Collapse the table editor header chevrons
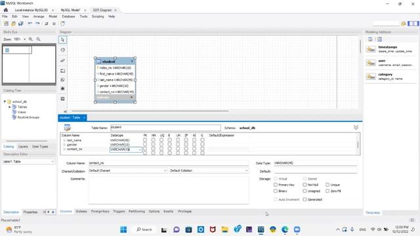The width and height of the screenshot is (420, 236). [x=356, y=128]
